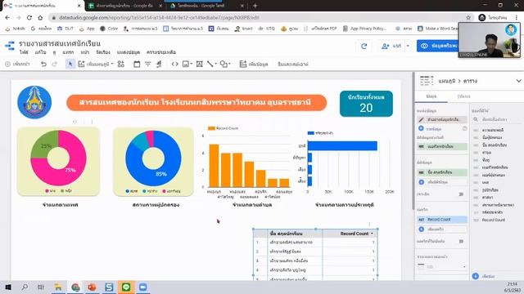This screenshot has height=294, width=524.
Task: Open the เพิ่มแผนภูมิ (add chart) dropdown
Action: pyautogui.click(x=96, y=64)
